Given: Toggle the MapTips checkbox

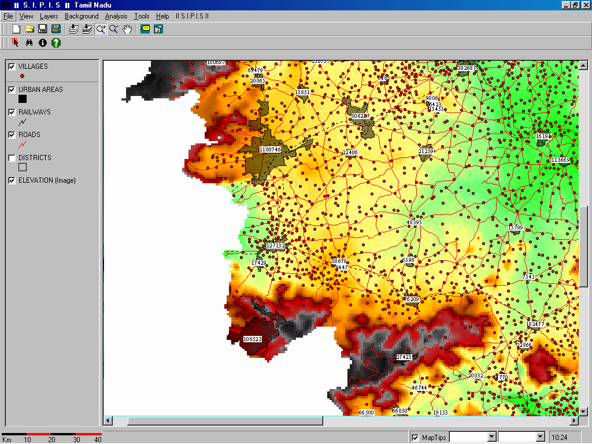Looking at the screenshot, I should tap(415, 438).
